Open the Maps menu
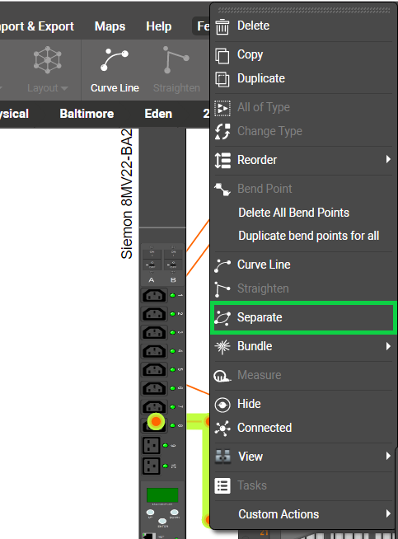Viewport: 398px width, 539px height. click(110, 26)
